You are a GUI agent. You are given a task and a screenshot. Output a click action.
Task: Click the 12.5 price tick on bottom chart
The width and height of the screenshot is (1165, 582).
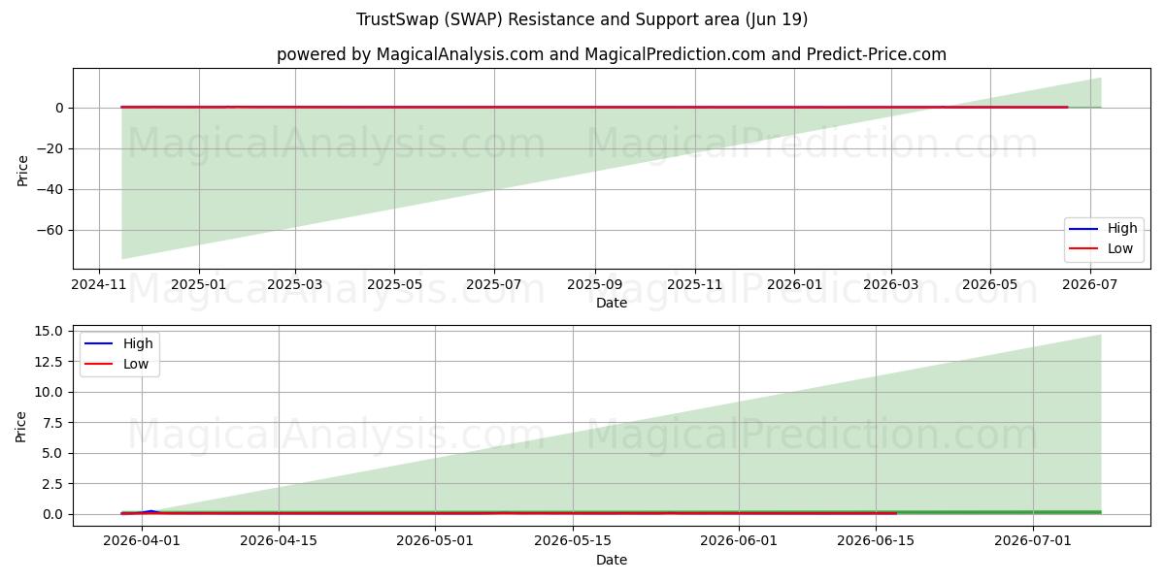pyautogui.click(x=50, y=361)
